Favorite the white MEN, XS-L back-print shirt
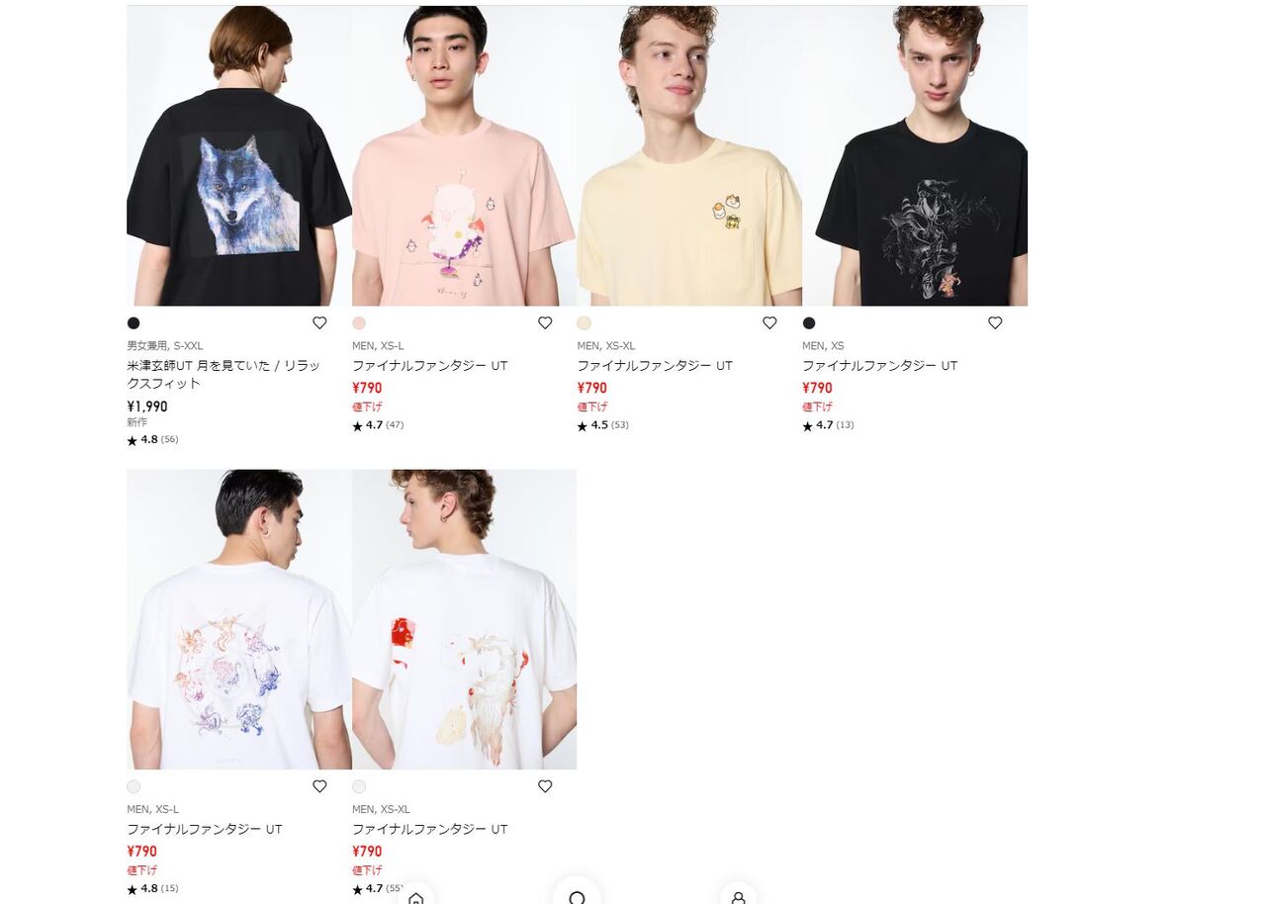The width and height of the screenshot is (1266, 904). coord(319,786)
